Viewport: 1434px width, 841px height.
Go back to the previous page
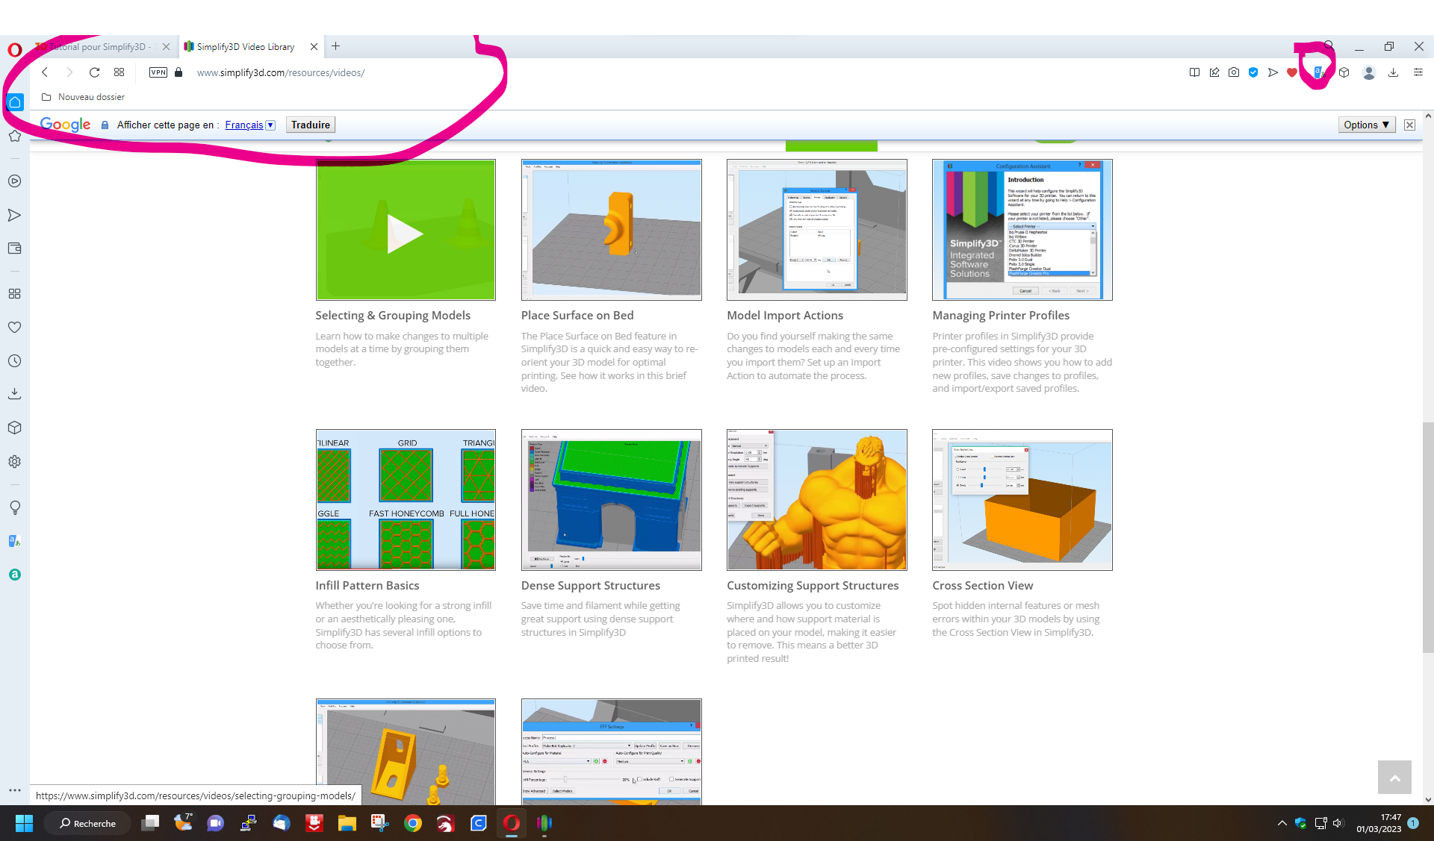coord(45,72)
